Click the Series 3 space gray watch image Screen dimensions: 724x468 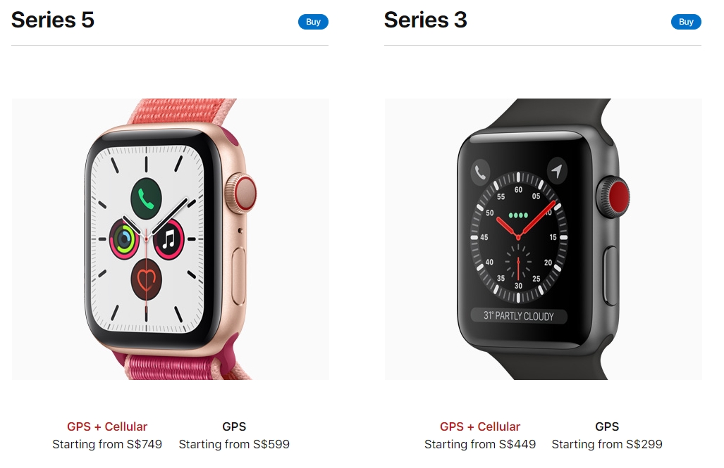click(543, 239)
